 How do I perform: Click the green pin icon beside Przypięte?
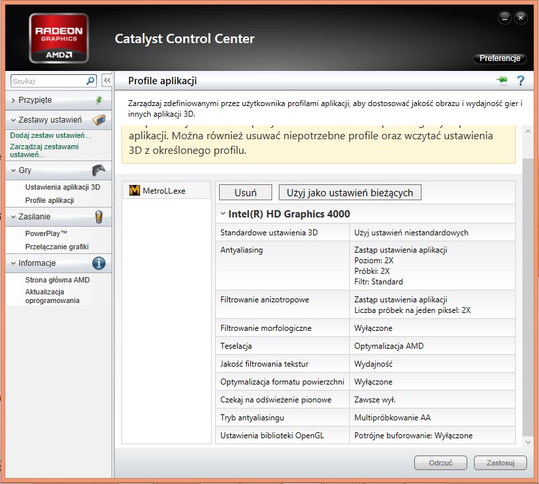point(99,100)
